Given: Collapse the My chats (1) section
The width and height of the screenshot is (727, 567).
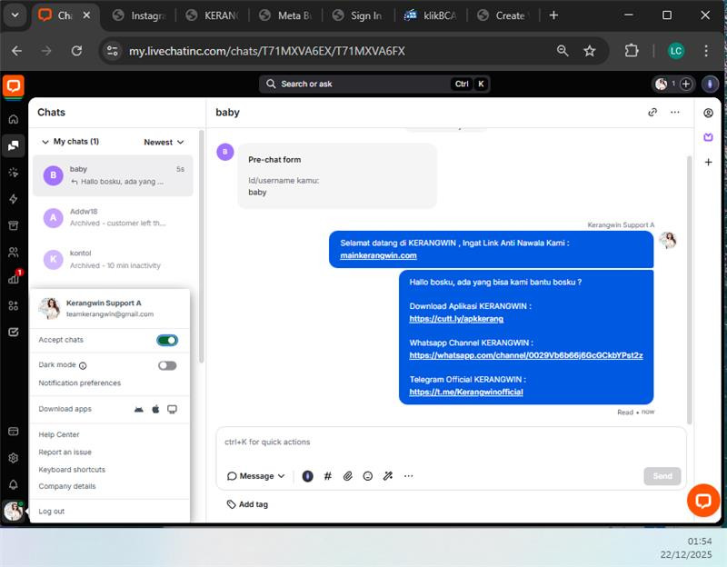Looking at the screenshot, I should point(71,142).
